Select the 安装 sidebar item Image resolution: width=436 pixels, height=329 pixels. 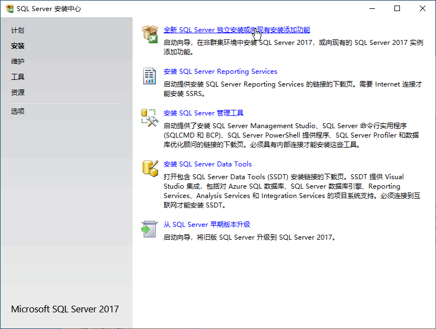18,46
